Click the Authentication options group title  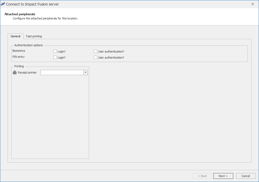(28, 45)
